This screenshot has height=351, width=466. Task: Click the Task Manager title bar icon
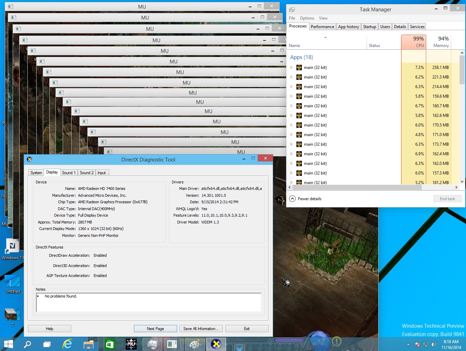point(292,10)
